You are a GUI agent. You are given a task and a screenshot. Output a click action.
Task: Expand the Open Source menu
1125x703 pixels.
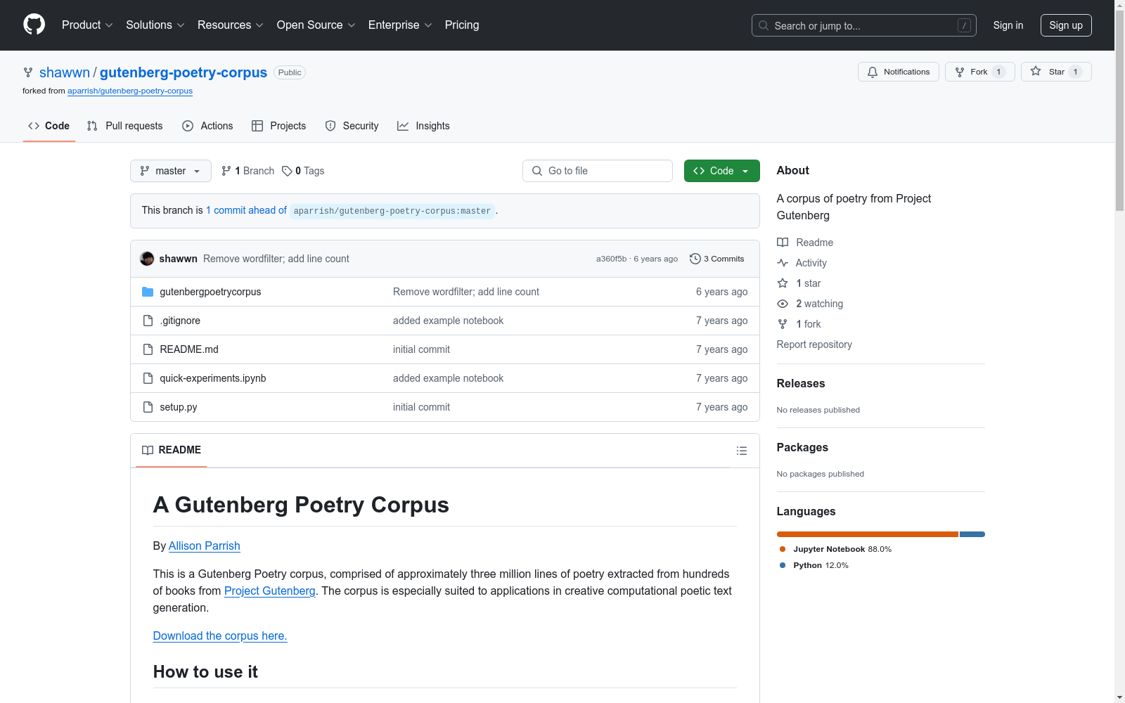[316, 25]
